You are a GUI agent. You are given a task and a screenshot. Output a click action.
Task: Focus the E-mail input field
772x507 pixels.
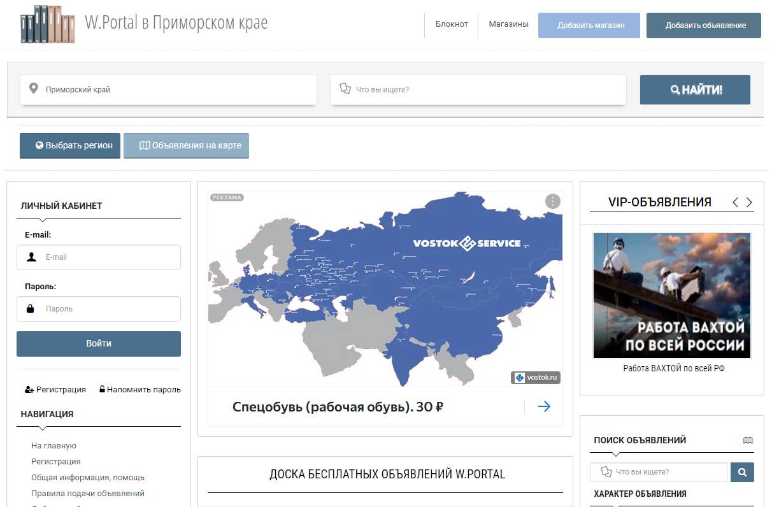click(x=99, y=257)
